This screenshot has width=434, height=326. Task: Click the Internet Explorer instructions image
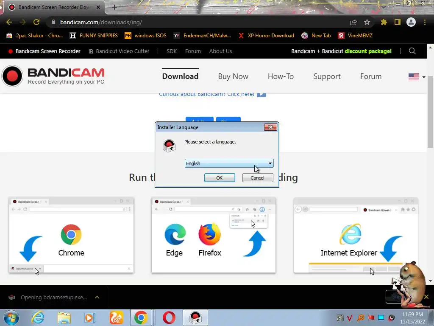[x=356, y=235]
